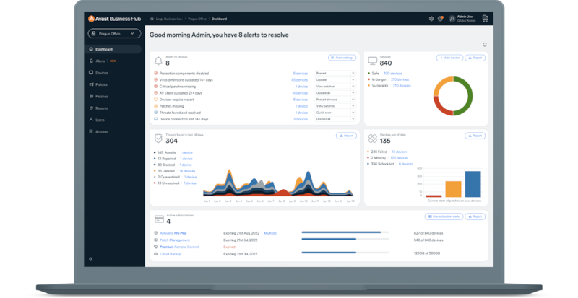Open the Update action dropdown
578x298 pixels.
[335, 79]
